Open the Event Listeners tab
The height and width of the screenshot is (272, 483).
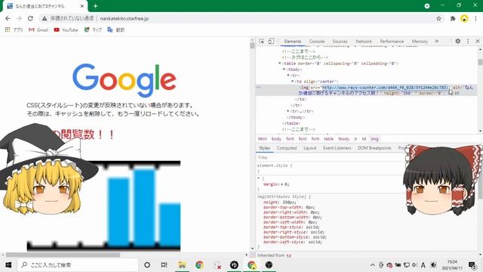pos(337,148)
